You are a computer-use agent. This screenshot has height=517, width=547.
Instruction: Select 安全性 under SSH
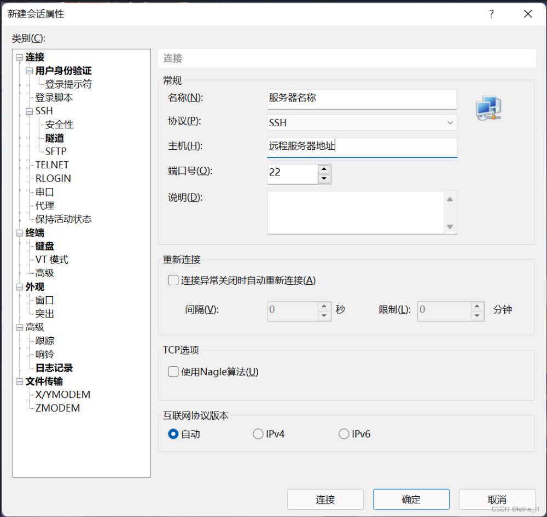[59, 125]
